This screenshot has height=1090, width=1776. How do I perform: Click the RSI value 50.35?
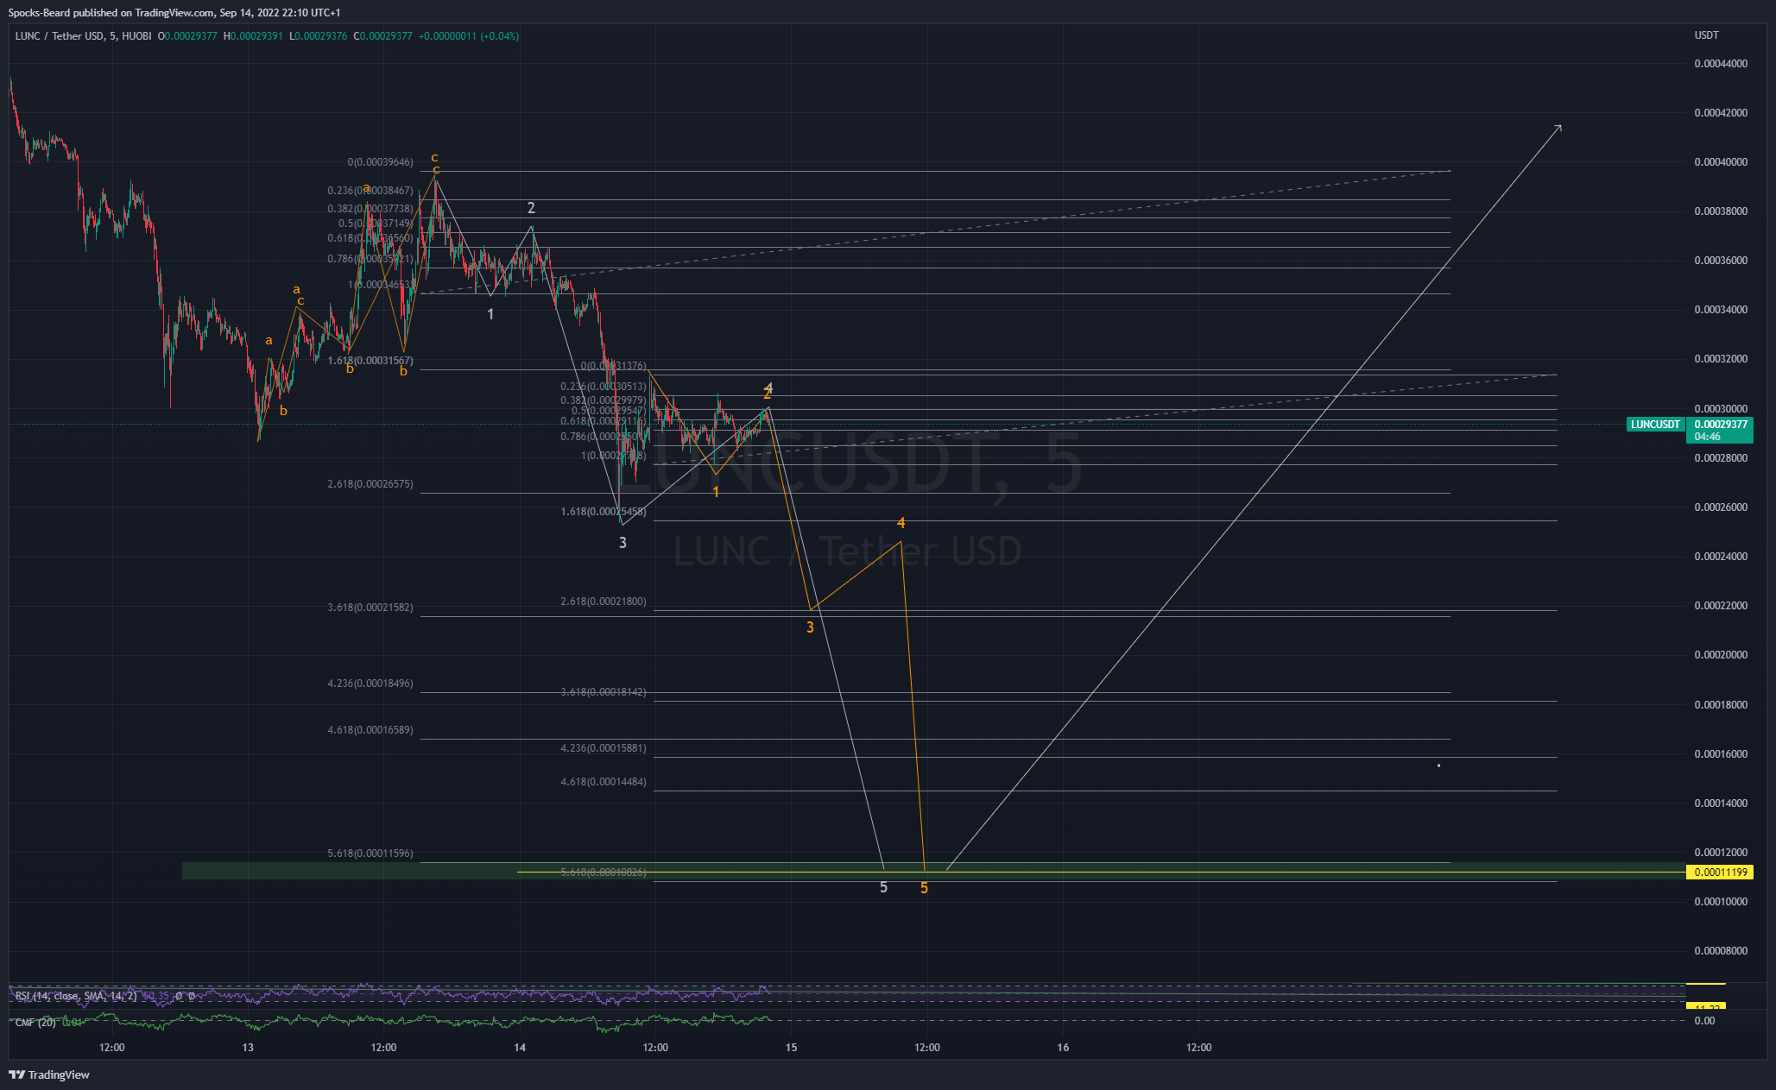pos(155,996)
